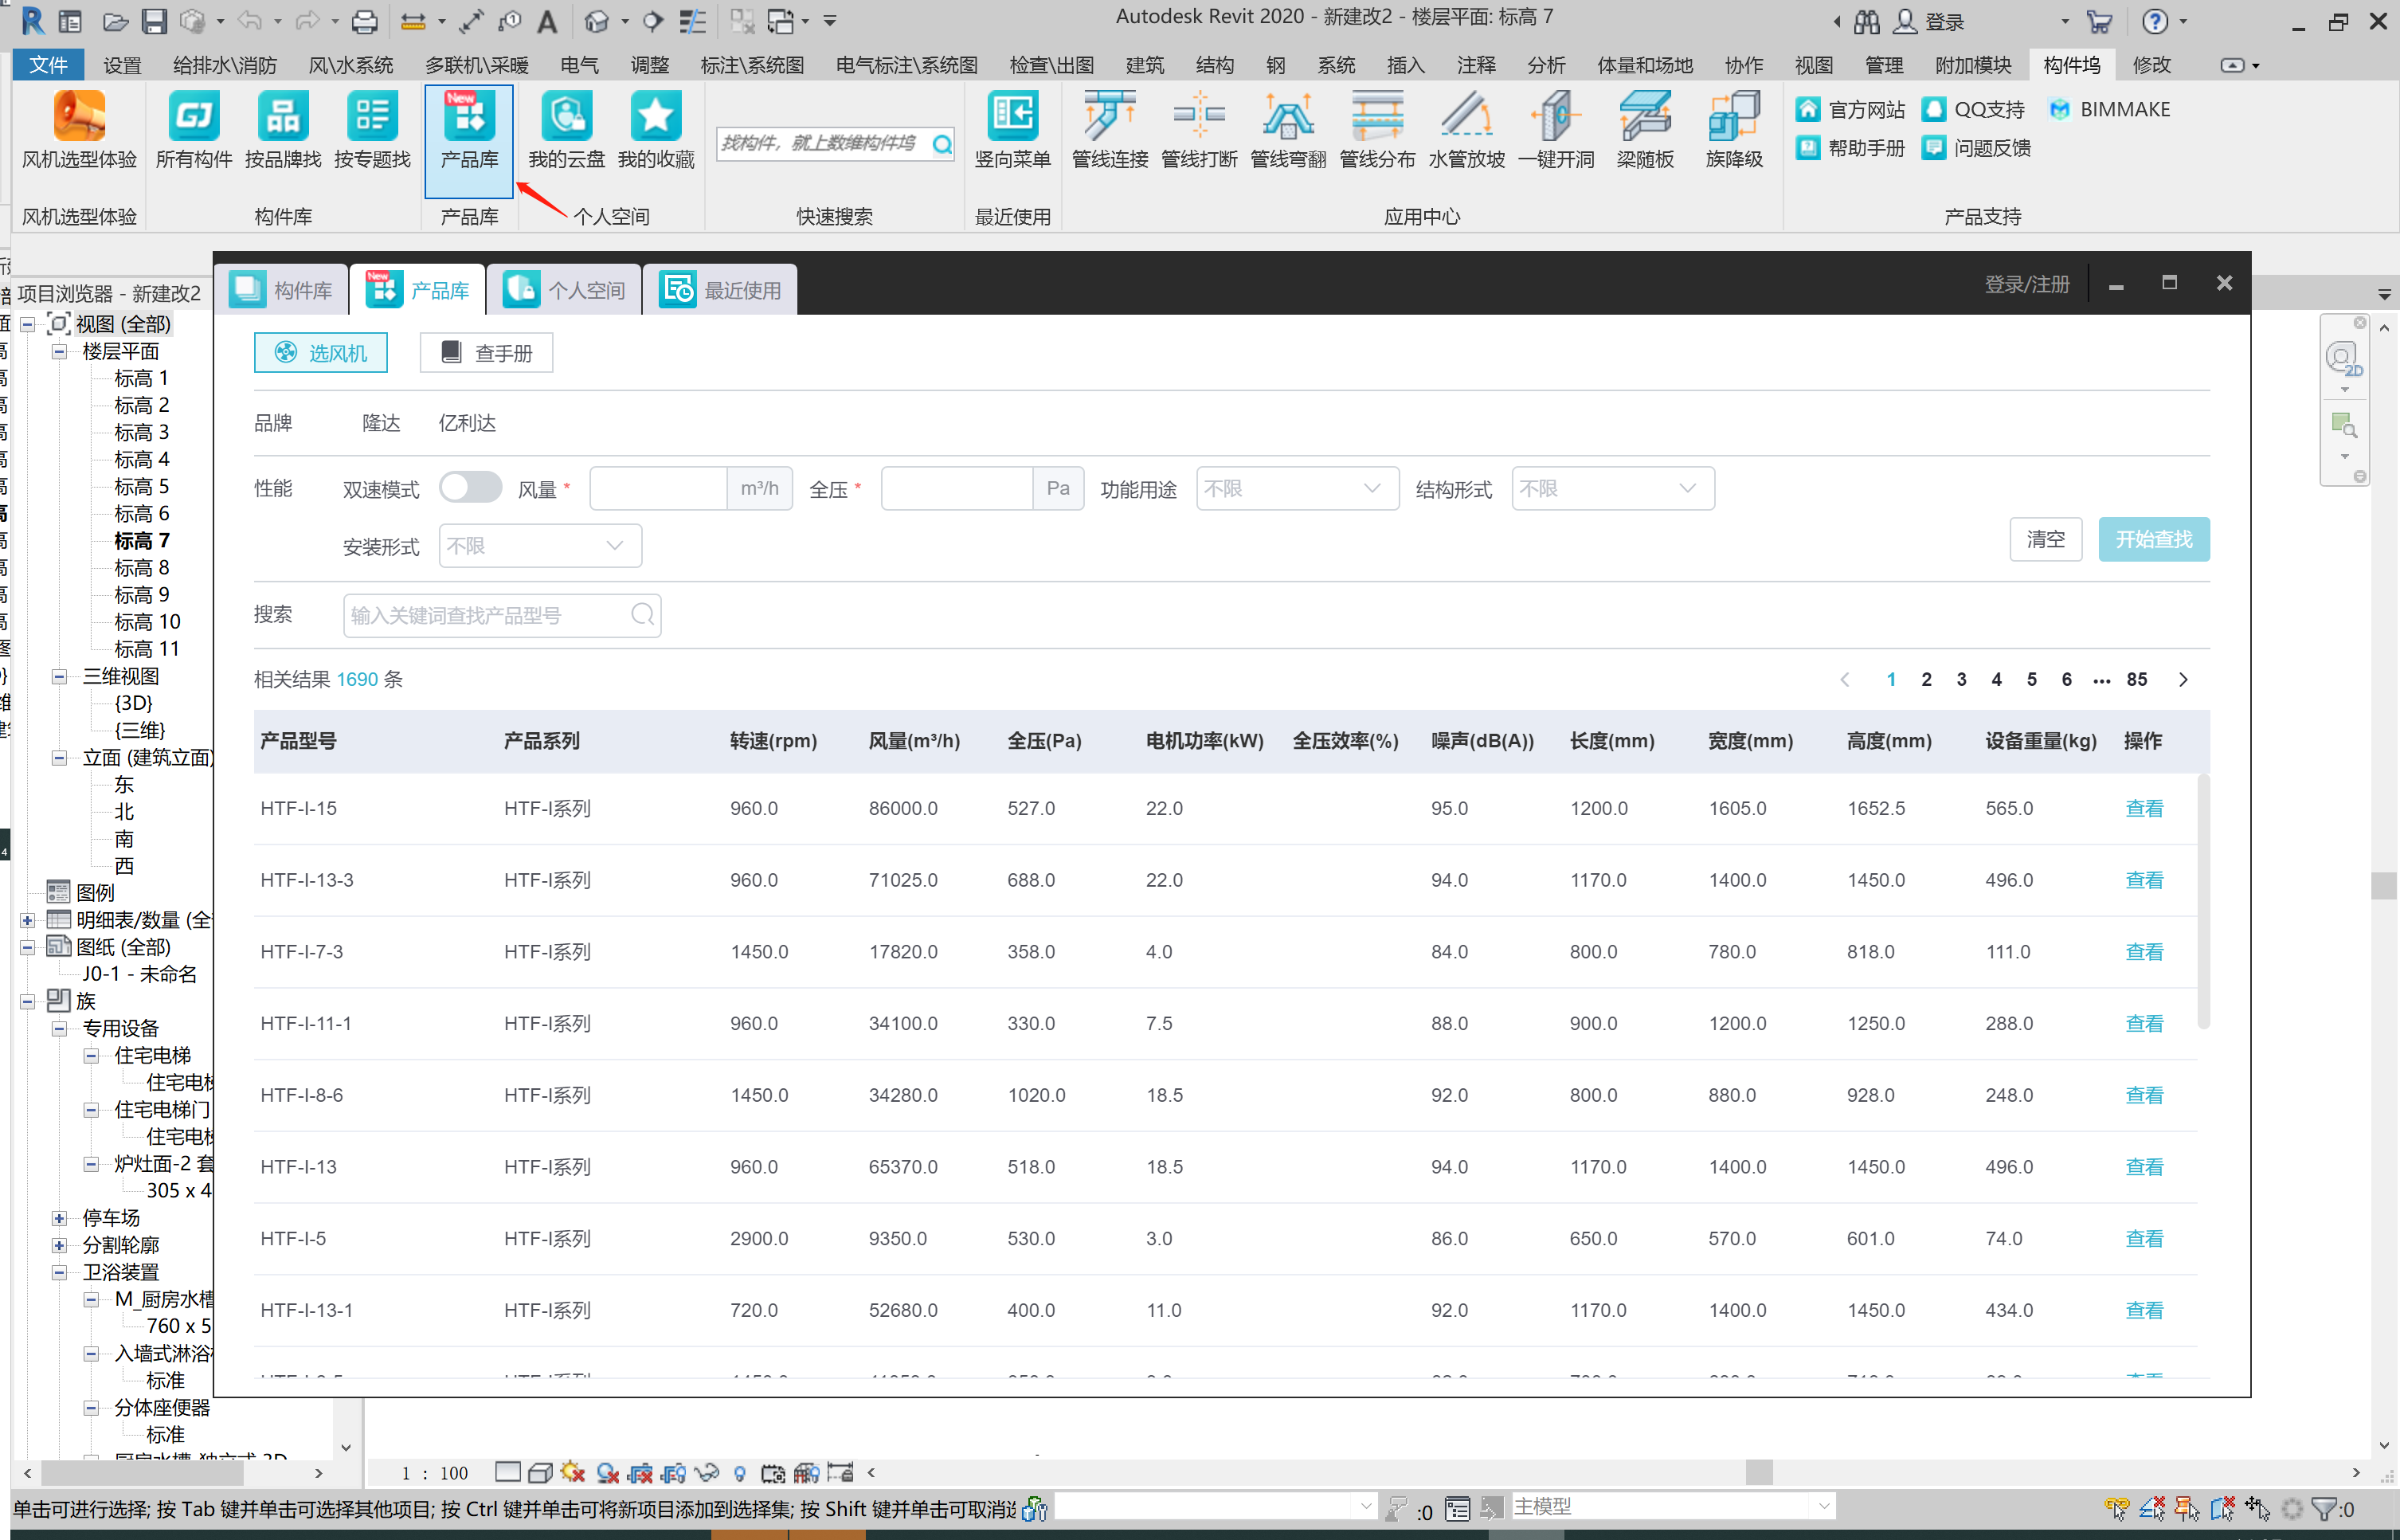
Task: Select the 管线连接 tool
Action: tap(1110, 130)
